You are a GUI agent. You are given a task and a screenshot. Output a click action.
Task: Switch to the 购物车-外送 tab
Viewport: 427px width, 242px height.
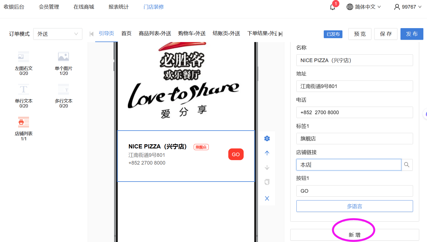(192, 33)
